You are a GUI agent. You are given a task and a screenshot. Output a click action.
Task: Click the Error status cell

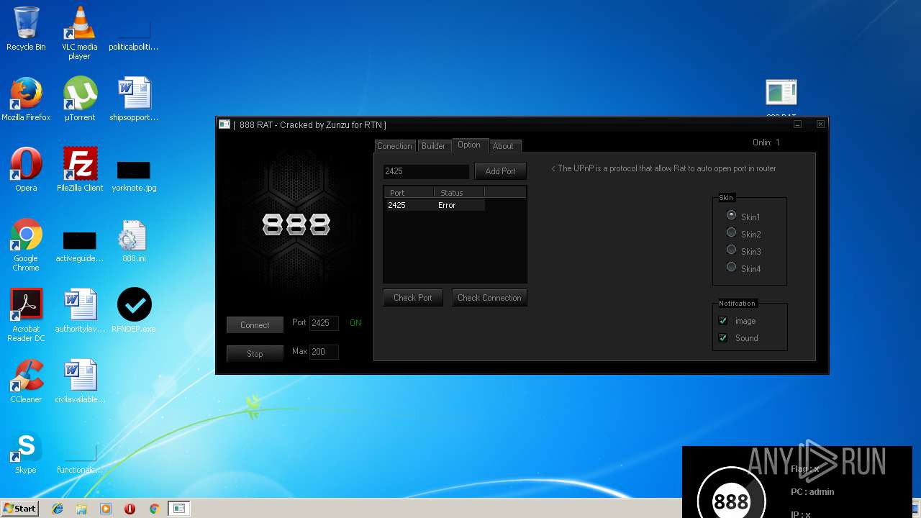pyautogui.click(x=447, y=205)
